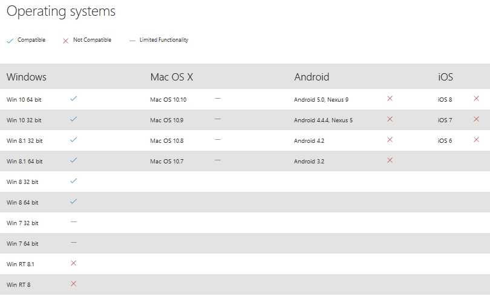The width and height of the screenshot is (490, 302).
Task: Click the limited functionality dash for Win 7 32 bit
Action: 73,222
